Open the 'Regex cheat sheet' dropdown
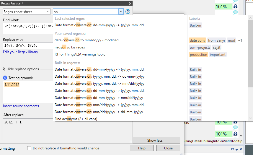The height and width of the screenshot is (155, 253). tap(27, 12)
